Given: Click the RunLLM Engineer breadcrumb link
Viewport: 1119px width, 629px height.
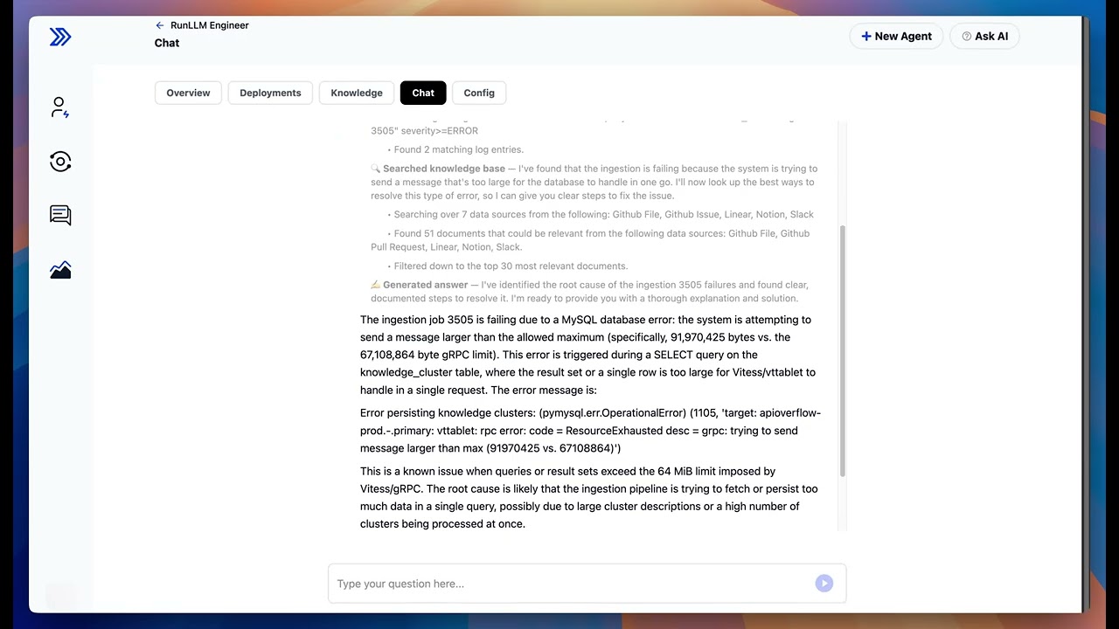Looking at the screenshot, I should [x=210, y=25].
